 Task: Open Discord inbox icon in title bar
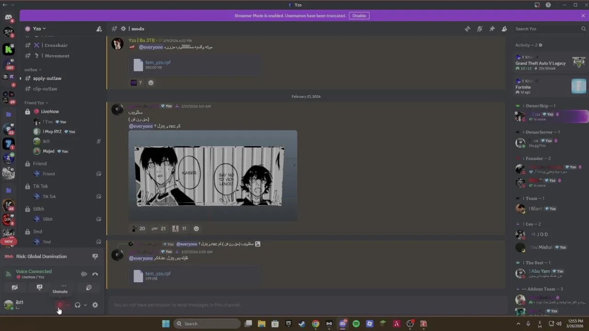point(537,5)
